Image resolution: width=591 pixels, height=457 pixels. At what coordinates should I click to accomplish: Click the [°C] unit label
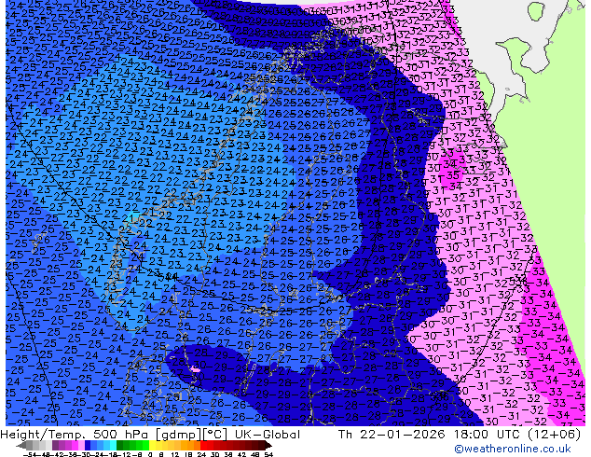(215, 435)
